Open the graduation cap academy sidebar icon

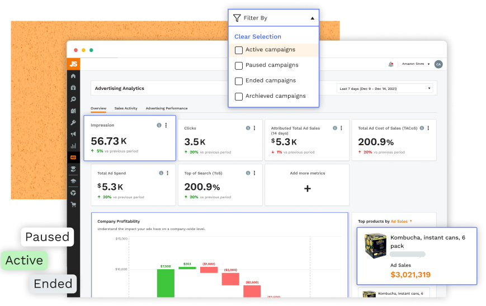point(73,181)
